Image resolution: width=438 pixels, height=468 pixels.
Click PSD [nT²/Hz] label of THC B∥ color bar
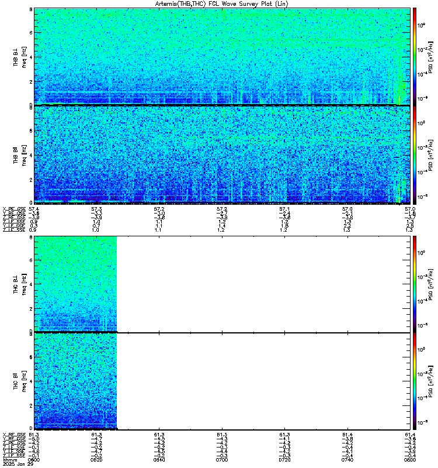point(430,381)
